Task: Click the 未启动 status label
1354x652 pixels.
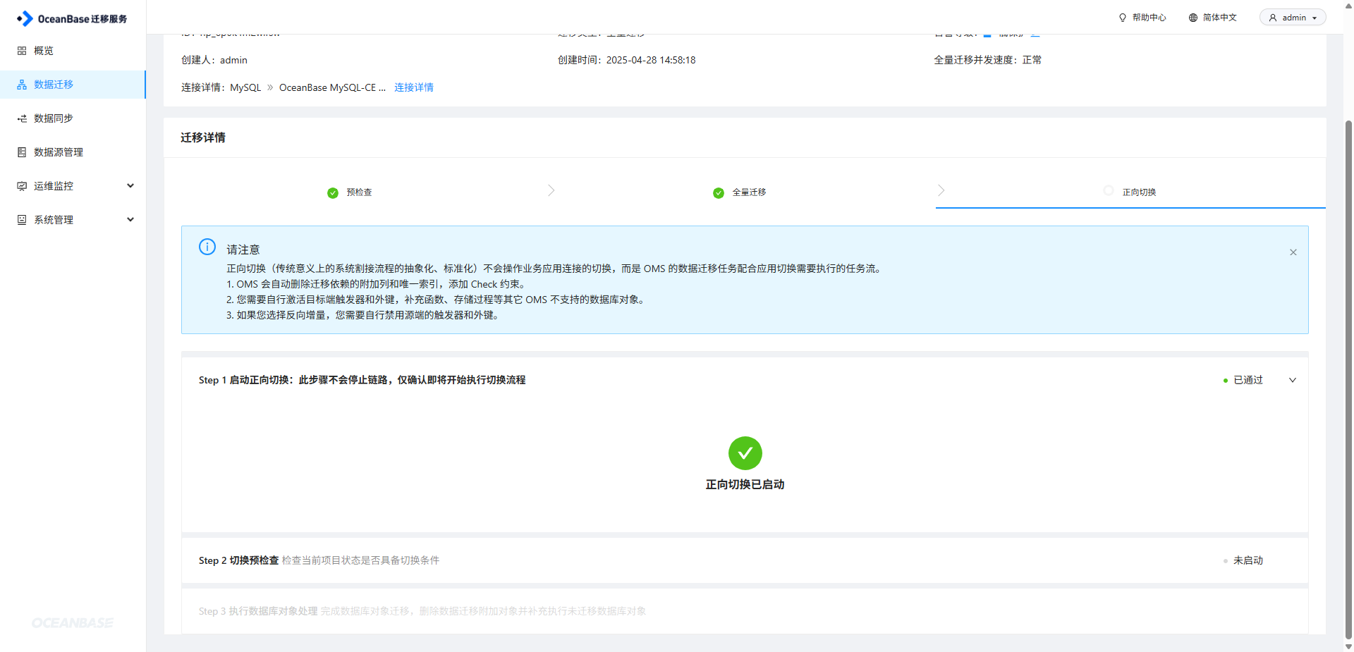Action: pos(1248,560)
